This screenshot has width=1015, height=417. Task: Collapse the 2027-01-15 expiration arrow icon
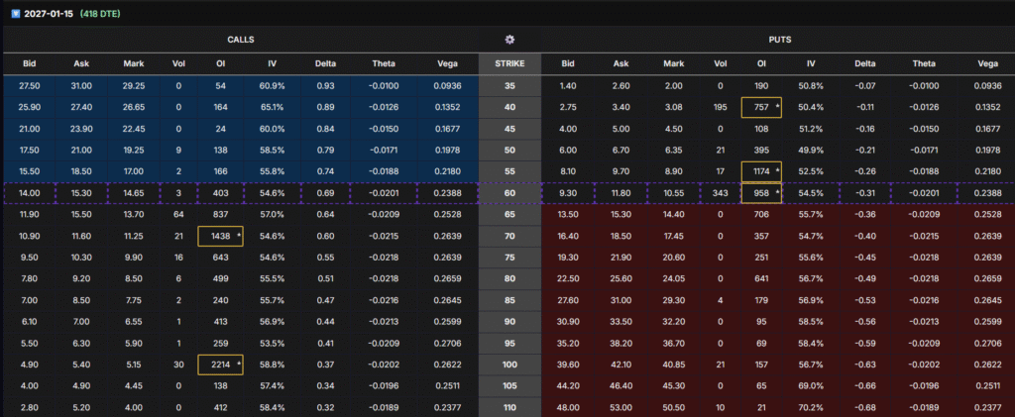(x=14, y=15)
